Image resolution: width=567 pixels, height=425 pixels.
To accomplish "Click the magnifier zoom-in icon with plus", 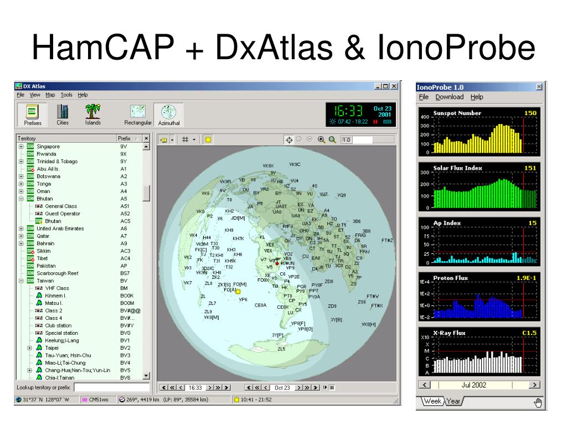I will click(321, 139).
